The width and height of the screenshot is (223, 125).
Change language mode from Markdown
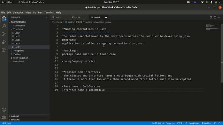coord(194,123)
